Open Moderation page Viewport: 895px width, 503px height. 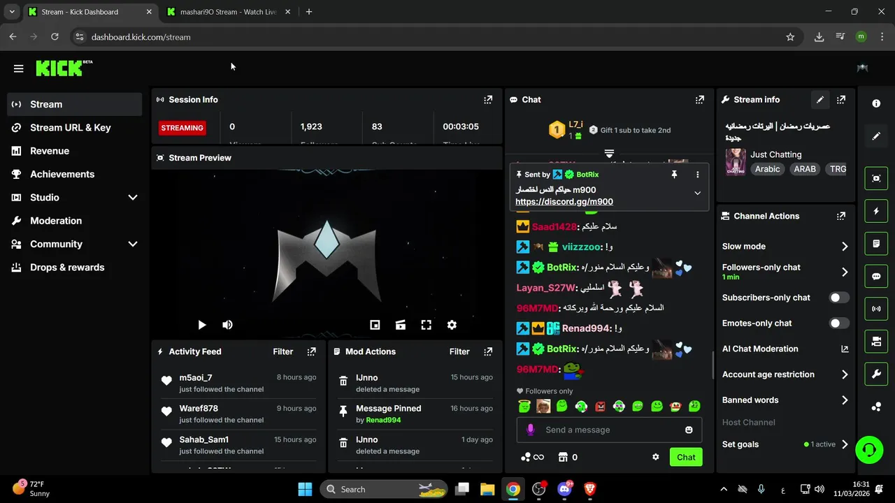(74, 221)
